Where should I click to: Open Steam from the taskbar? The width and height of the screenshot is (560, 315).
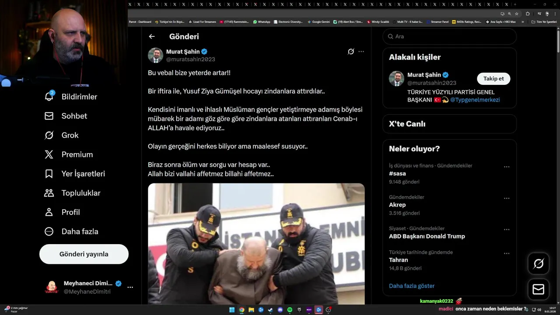(x=270, y=310)
